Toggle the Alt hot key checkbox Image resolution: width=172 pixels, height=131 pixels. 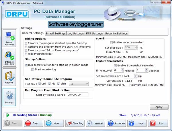tap(50, 84)
